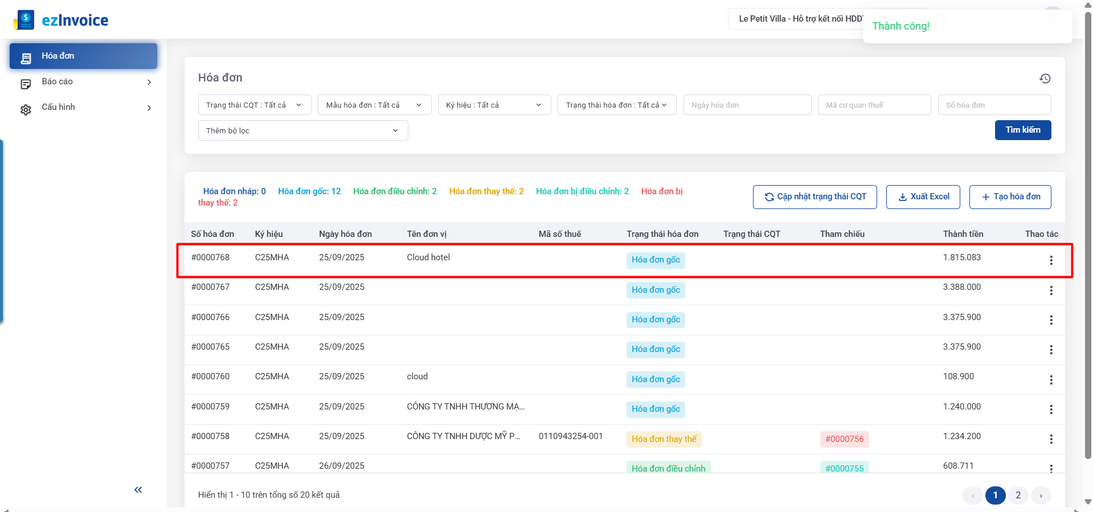Open three-dot menu for invoice #0000766

(x=1051, y=320)
